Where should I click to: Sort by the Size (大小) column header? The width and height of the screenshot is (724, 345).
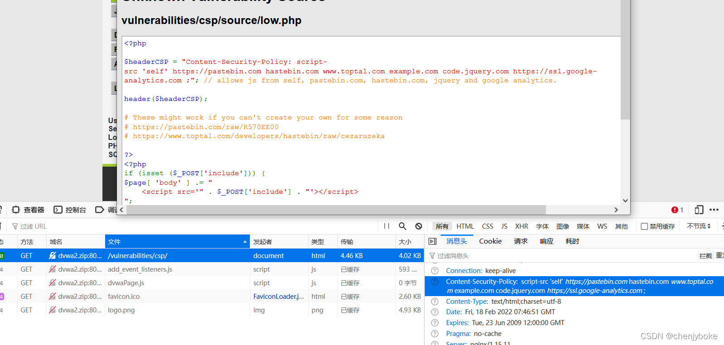[x=410, y=242]
